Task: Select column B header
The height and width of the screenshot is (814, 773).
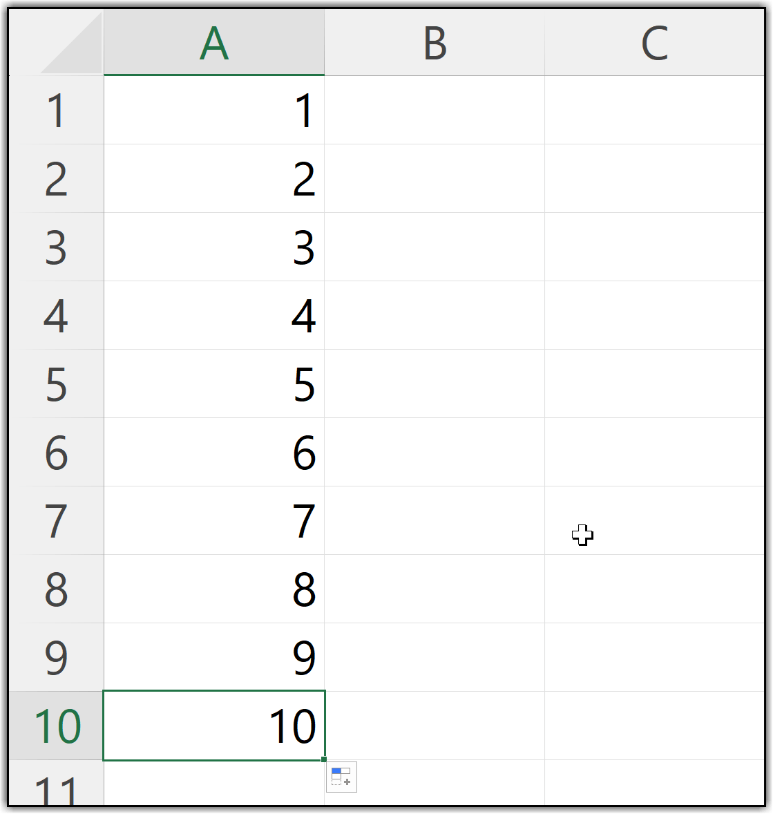Action: click(434, 44)
